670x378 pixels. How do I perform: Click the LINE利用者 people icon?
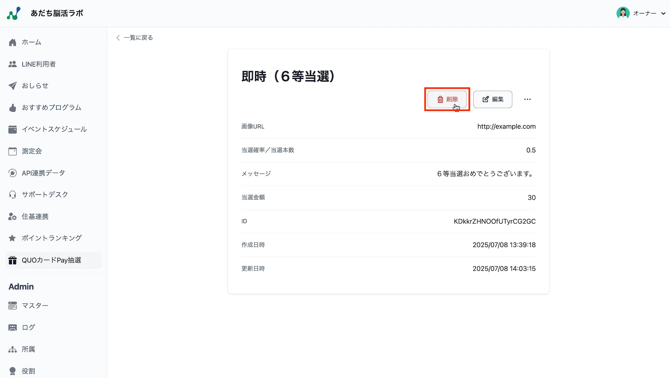[x=12, y=64]
